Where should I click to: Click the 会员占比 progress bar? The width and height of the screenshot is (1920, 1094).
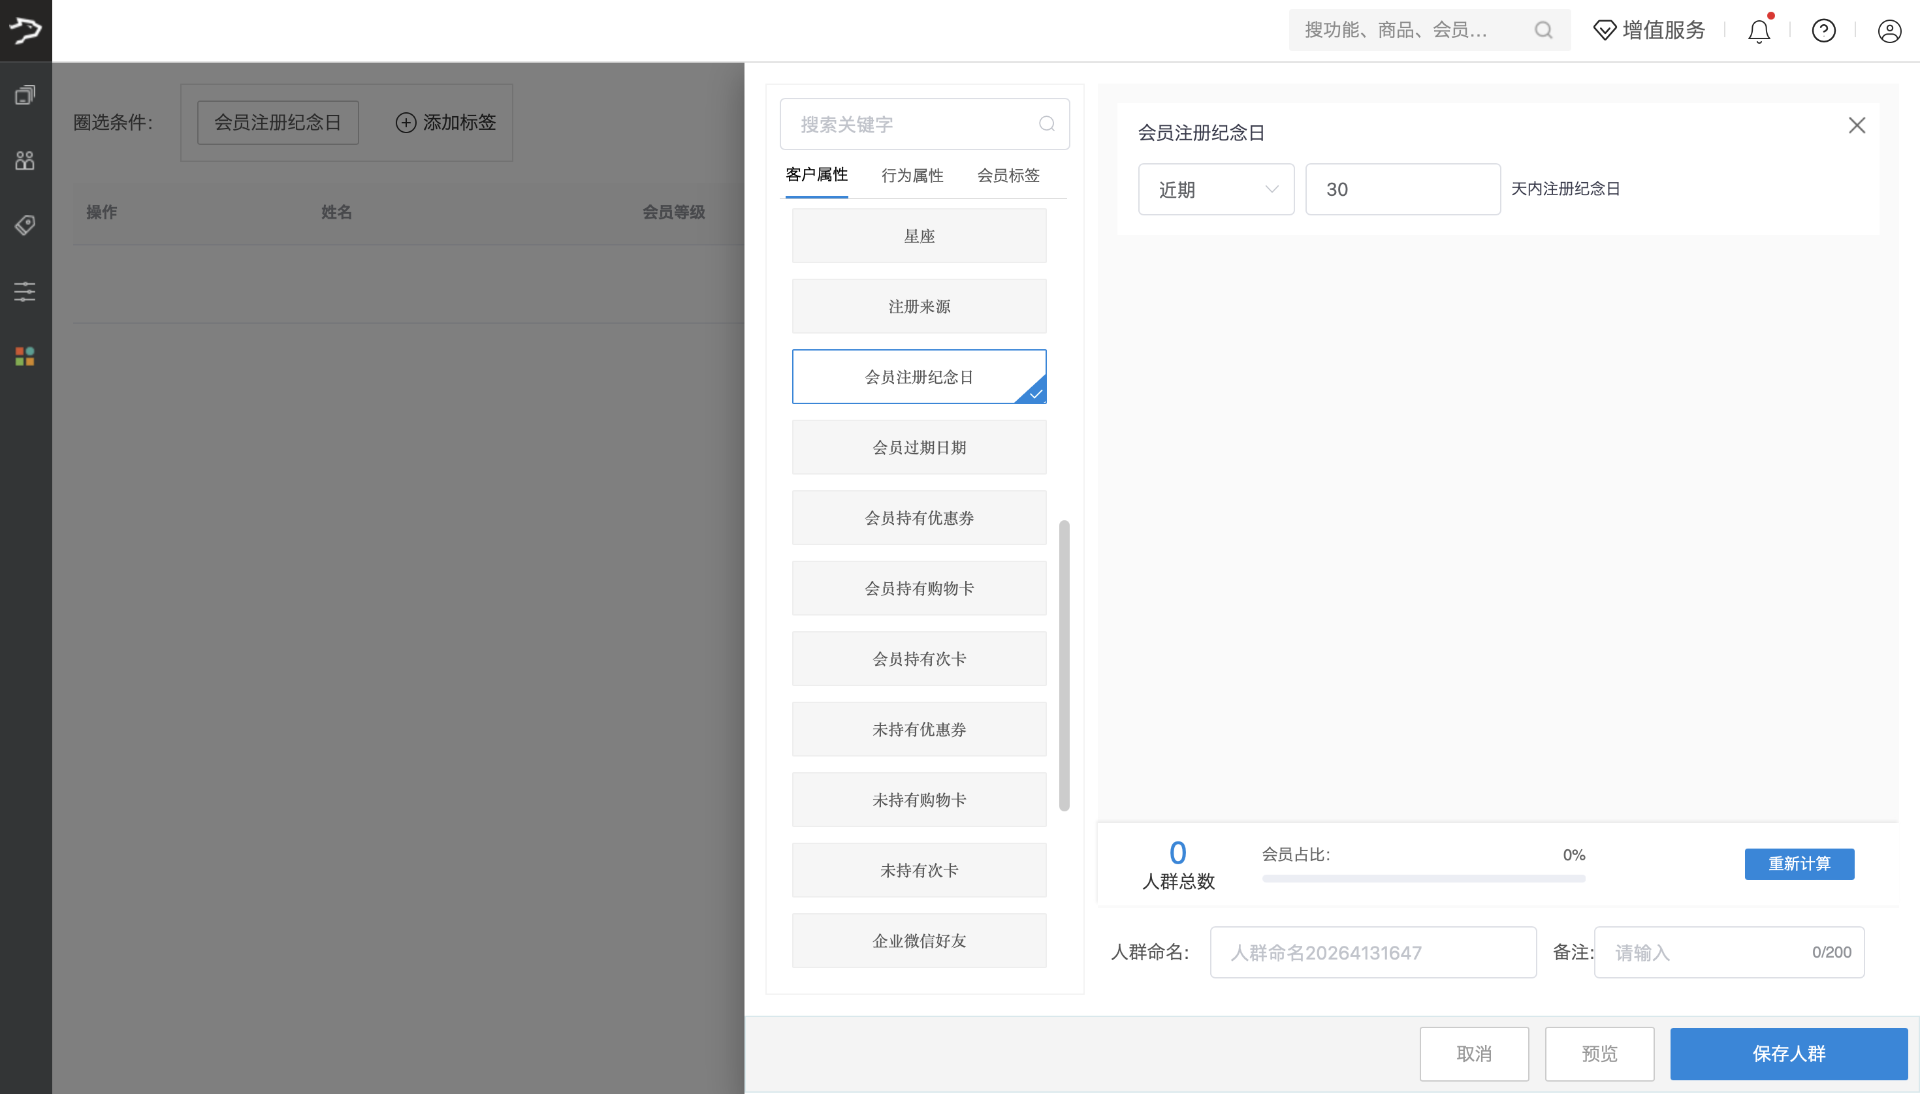[x=1423, y=877]
